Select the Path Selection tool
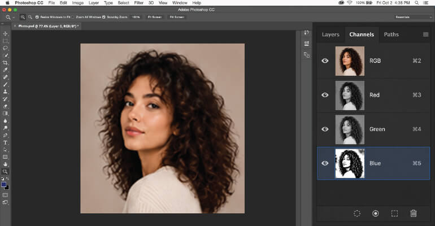Screen dimensions: 435x226 click(5, 150)
